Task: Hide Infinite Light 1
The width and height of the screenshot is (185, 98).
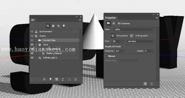Action: pos(32,58)
